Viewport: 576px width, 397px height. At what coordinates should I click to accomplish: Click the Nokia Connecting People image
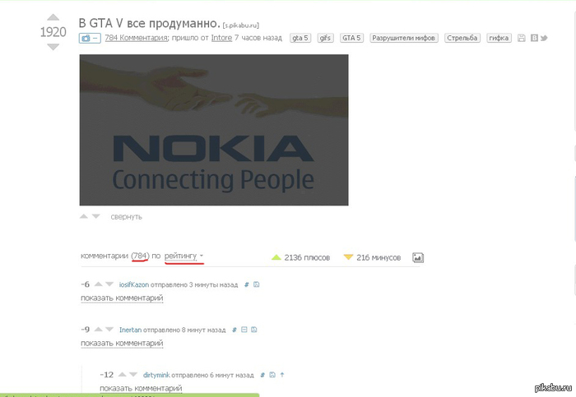click(214, 130)
